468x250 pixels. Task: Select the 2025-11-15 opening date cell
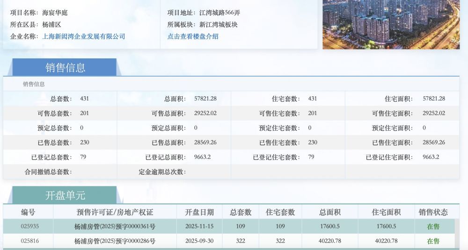pyautogui.click(x=199, y=226)
